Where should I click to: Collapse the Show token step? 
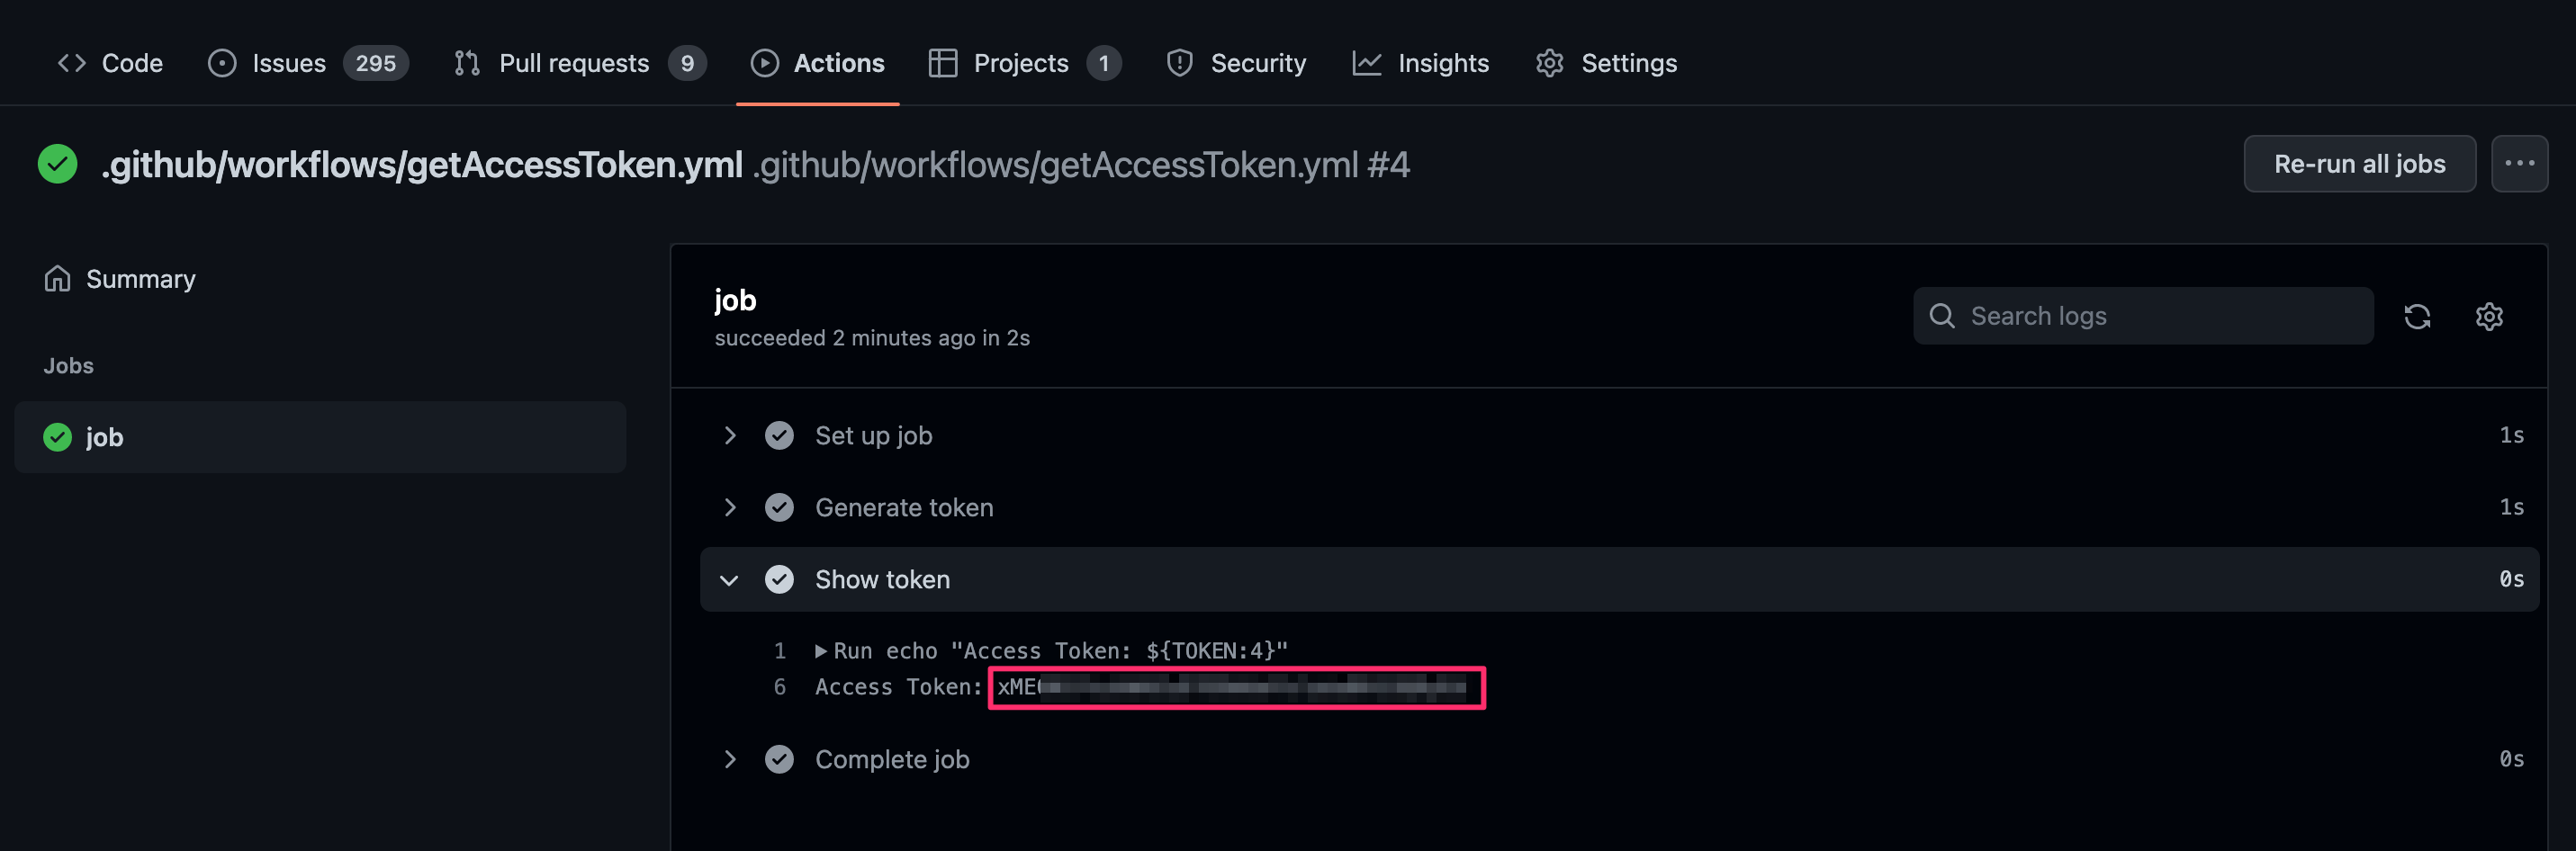tap(730, 580)
